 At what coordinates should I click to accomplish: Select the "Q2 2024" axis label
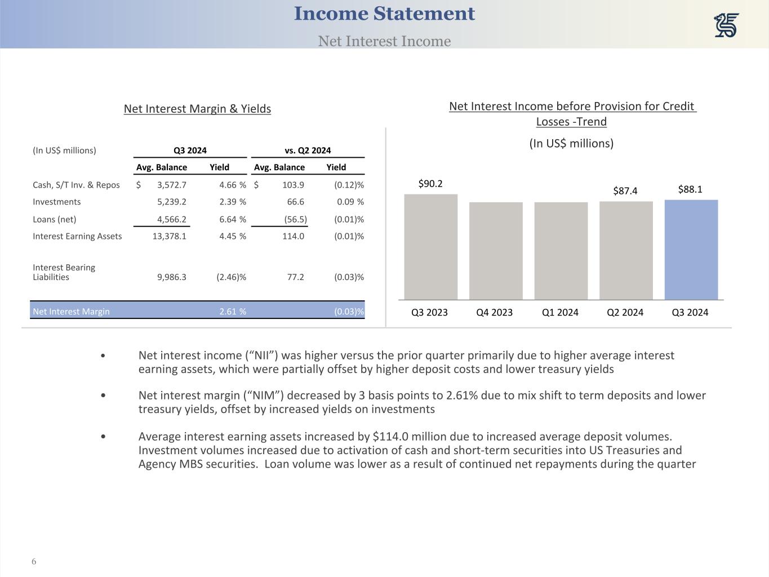coord(625,312)
